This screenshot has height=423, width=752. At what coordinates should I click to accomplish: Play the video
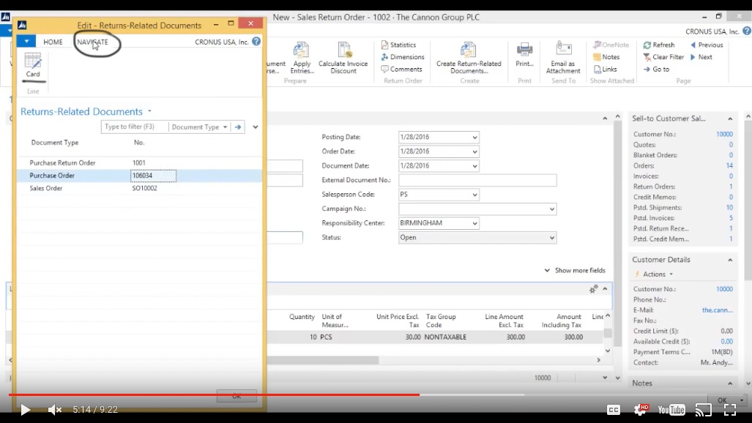25,410
